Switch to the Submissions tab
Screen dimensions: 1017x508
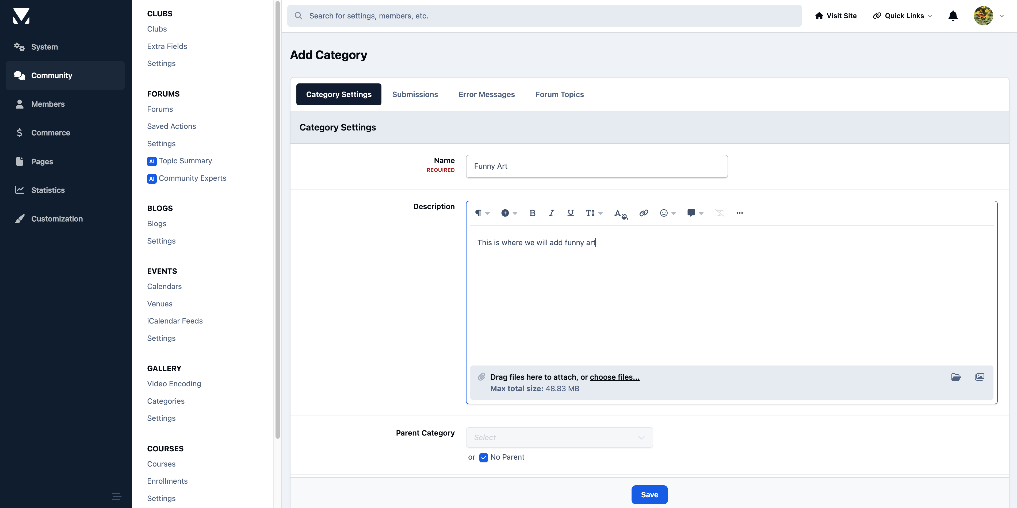point(415,94)
